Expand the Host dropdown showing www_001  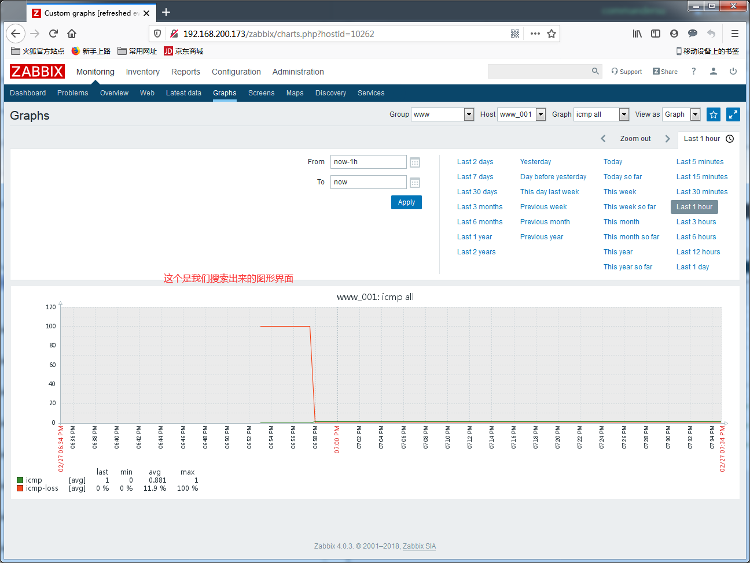coord(521,114)
